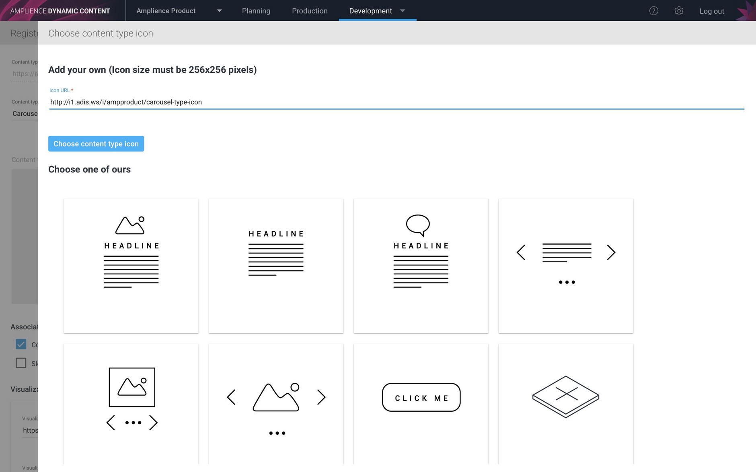Open the settings gear icon
Image resolution: width=756 pixels, height=472 pixels.
pyautogui.click(x=679, y=11)
